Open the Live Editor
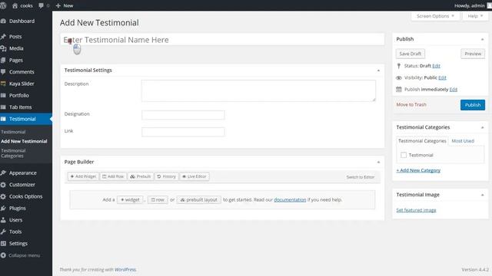 [x=194, y=176]
